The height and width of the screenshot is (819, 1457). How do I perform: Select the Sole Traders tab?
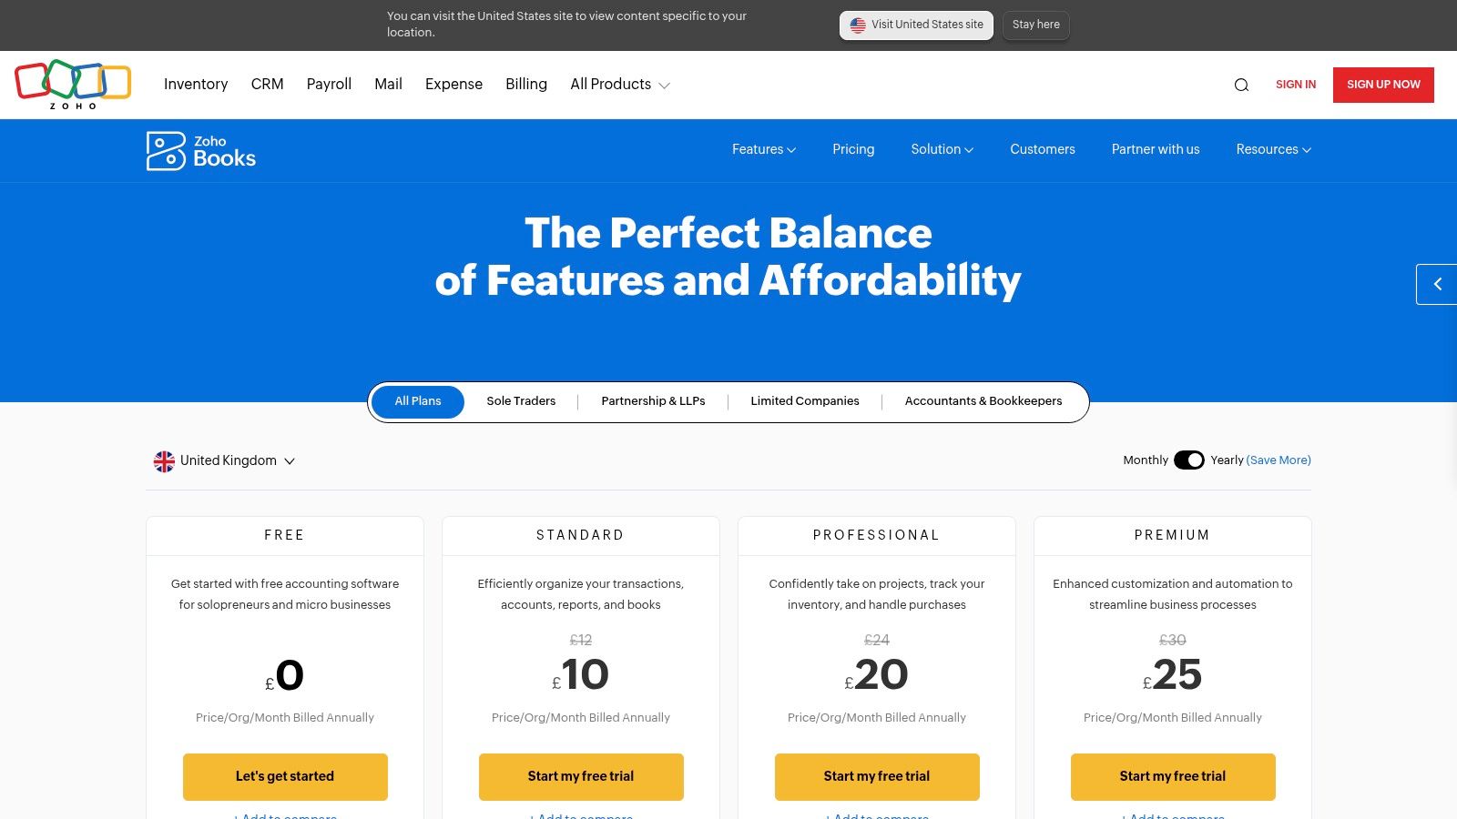coord(521,401)
